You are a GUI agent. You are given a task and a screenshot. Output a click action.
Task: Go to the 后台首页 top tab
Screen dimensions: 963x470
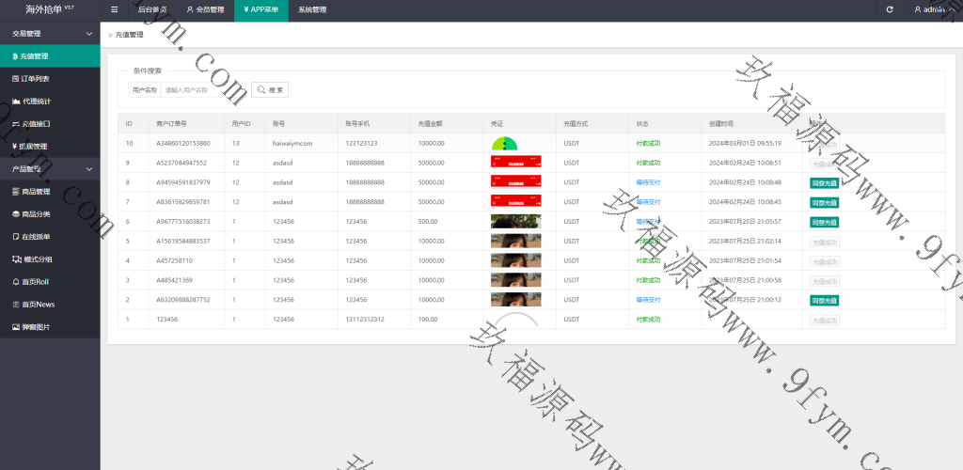(x=151, y=9)
